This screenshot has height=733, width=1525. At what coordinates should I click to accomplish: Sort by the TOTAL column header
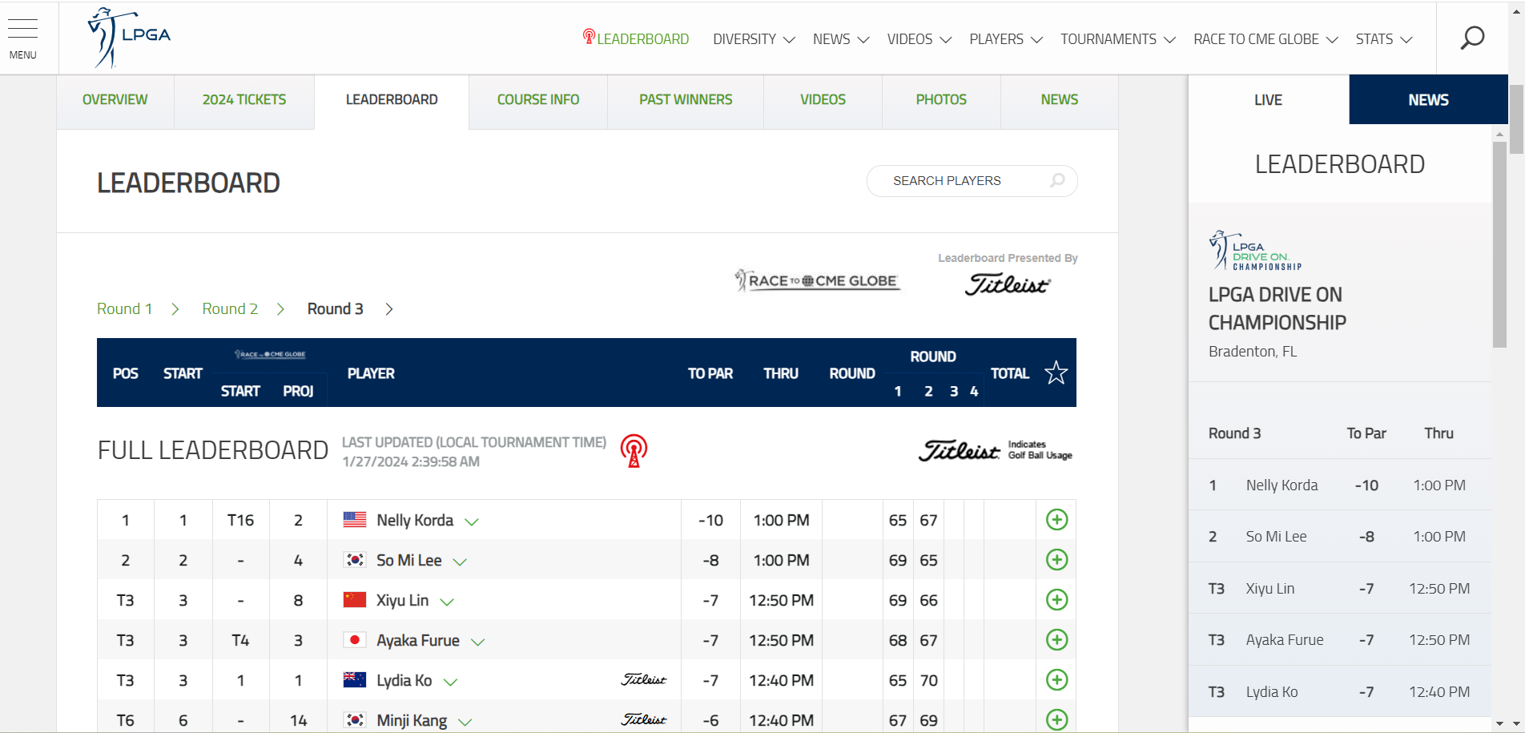[x=1010, y=374]
